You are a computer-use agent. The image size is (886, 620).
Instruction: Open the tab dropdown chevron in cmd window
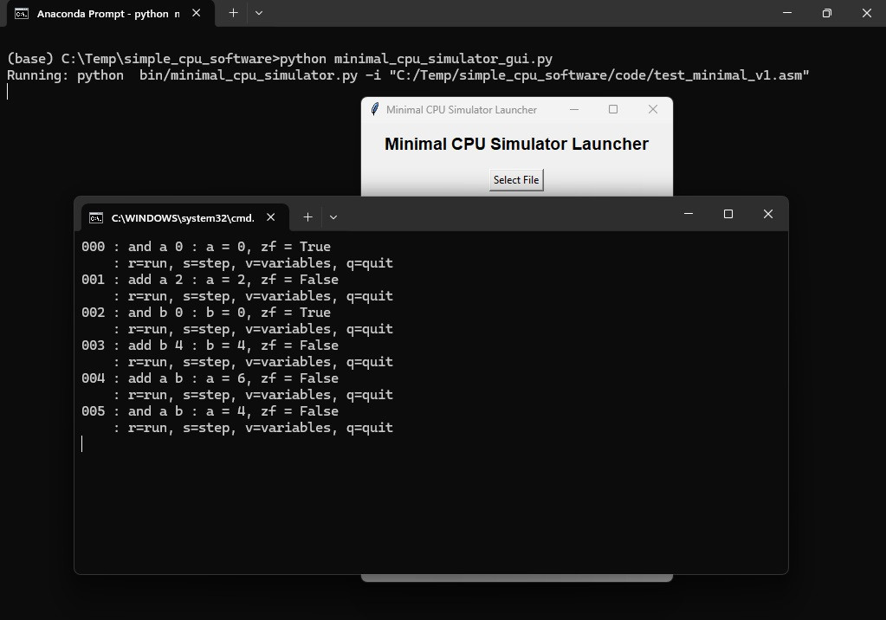pos(333,217)
